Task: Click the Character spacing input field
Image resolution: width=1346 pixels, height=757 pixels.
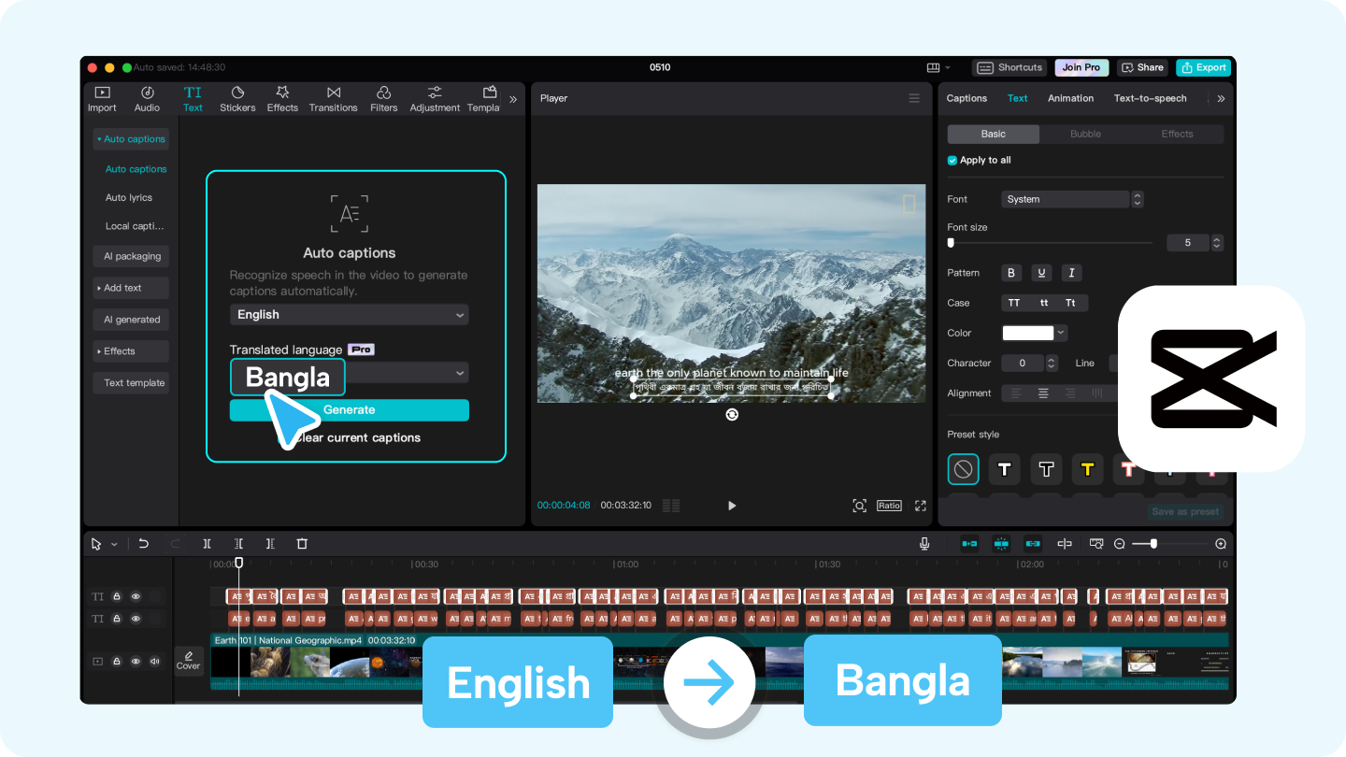Action: [x=1023, y=364]
